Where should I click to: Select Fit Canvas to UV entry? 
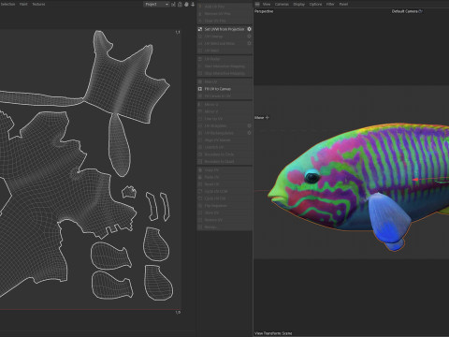[224, 96]
